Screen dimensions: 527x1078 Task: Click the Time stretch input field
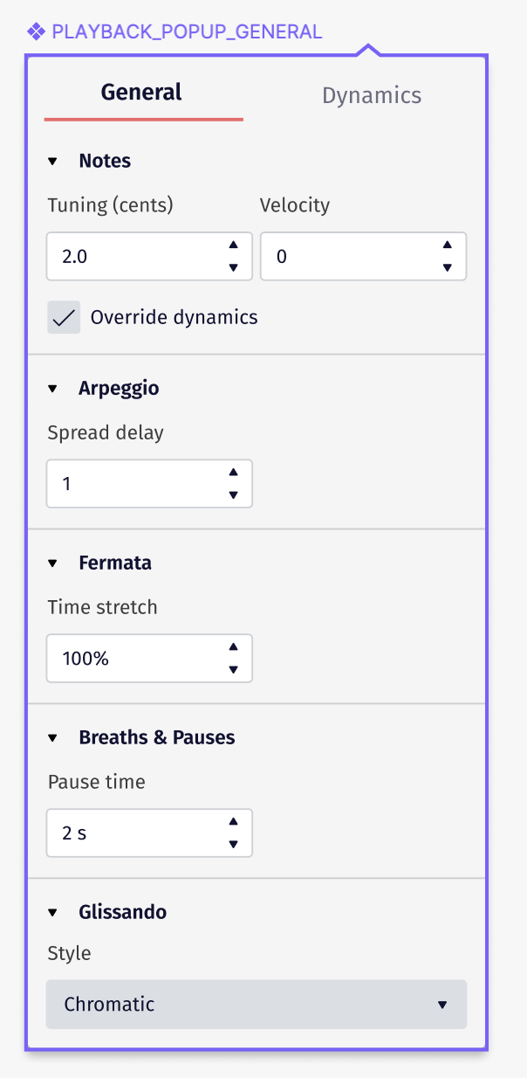tap(131, 658)
